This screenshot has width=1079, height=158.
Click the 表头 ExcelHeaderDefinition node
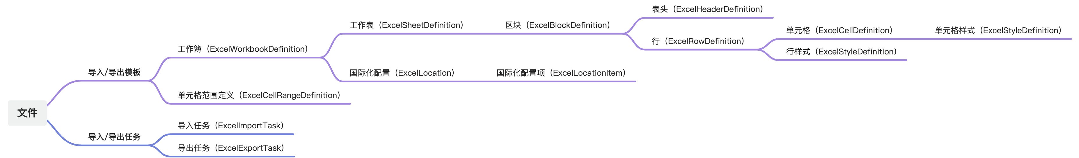[x=707, y=9]
